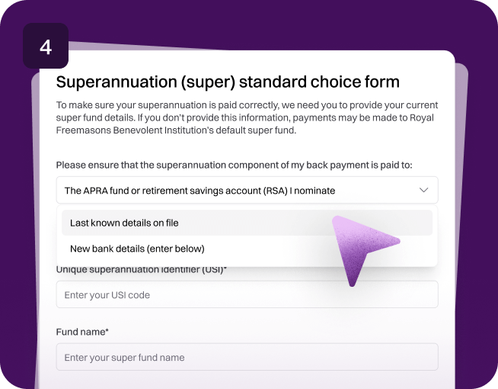Click the 'Unique superannuation identifier (USI)*' label
498x389 pixels.
[x=142, y=270]
